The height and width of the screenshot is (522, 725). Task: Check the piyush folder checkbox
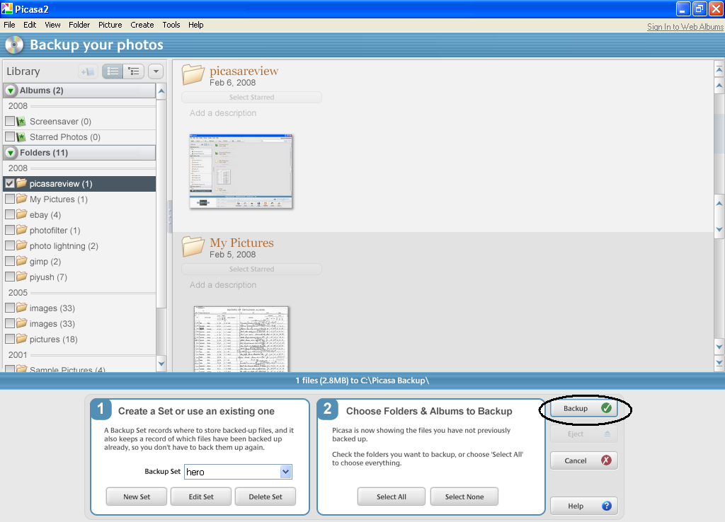click(x=10, y=277)
